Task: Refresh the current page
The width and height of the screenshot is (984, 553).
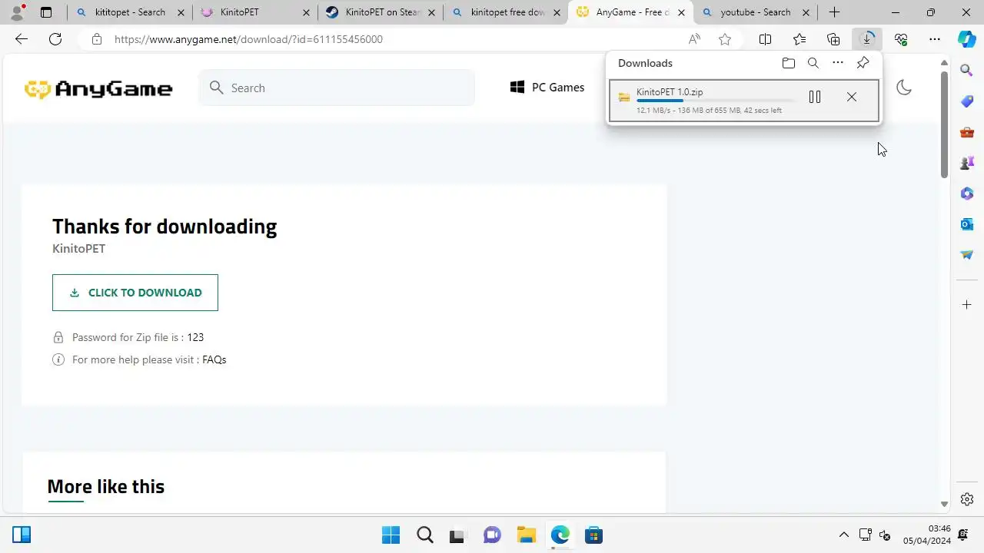Action: pos(55,39)
